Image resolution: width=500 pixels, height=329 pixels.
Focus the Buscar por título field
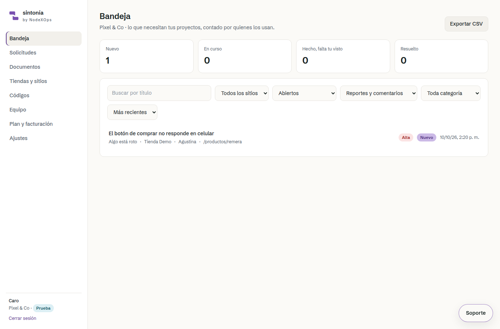tap(159, 93)
